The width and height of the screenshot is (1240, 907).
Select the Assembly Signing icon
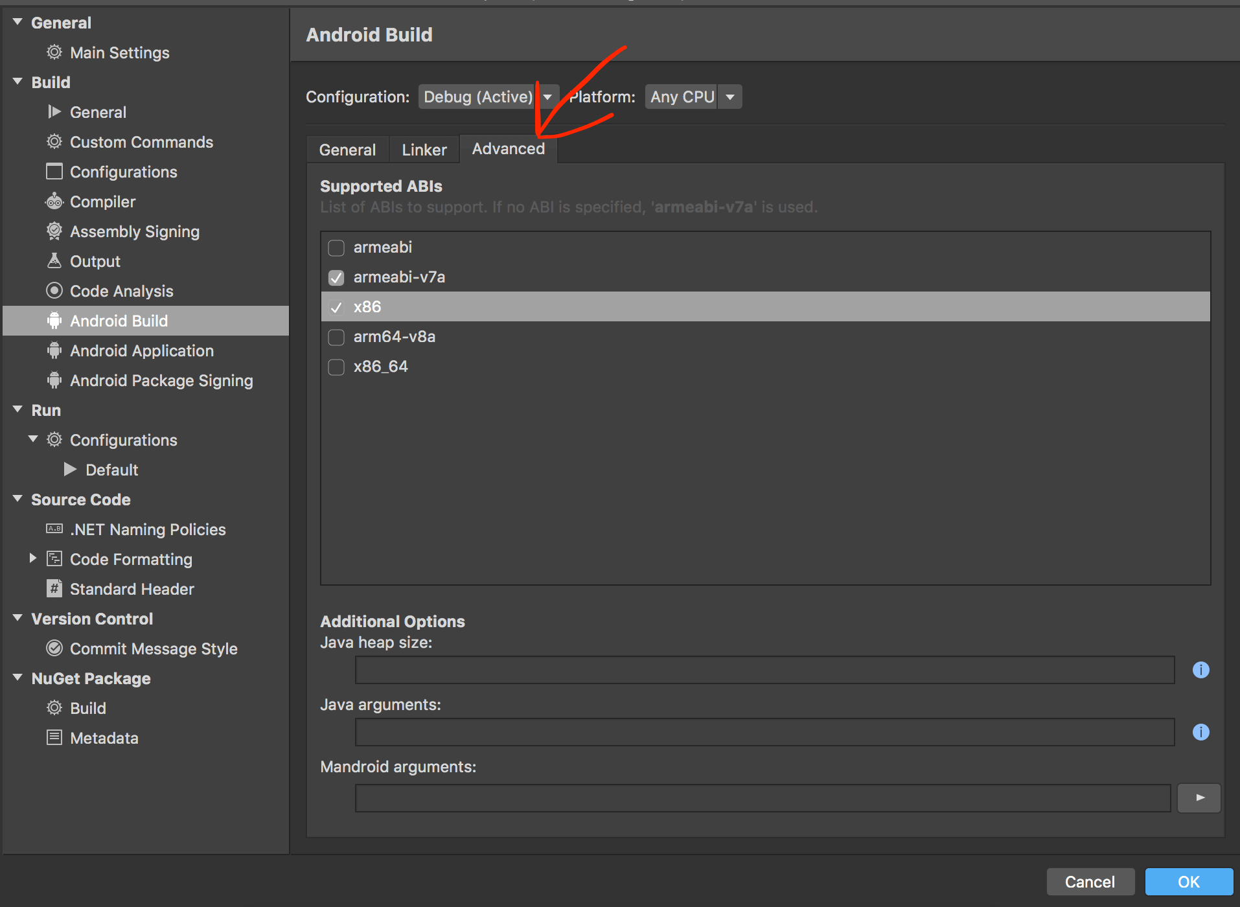[x=54, y=231]
